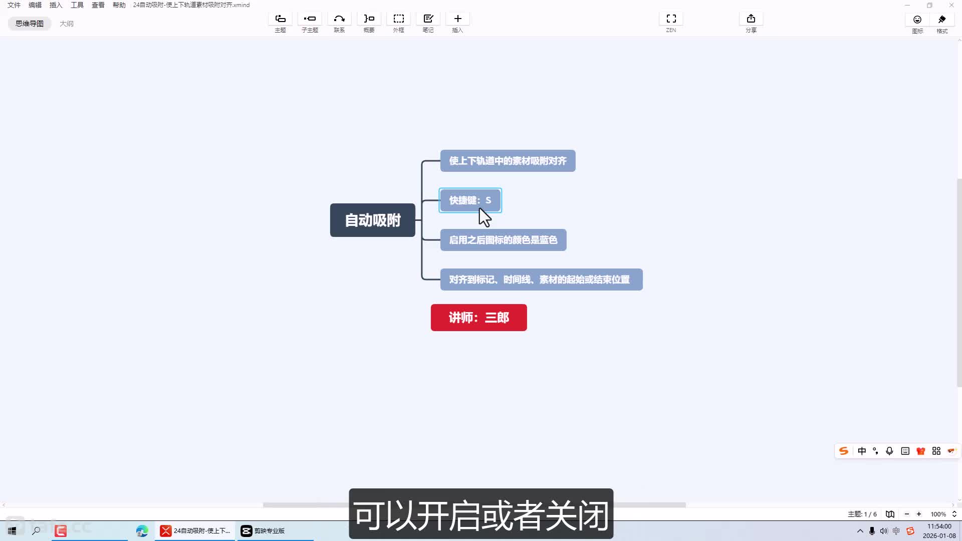Image resolution: width=962 pixels, height=541 pixels.
Task: Toggle the 图标 (Markers) panel
Action: [917, 20]
